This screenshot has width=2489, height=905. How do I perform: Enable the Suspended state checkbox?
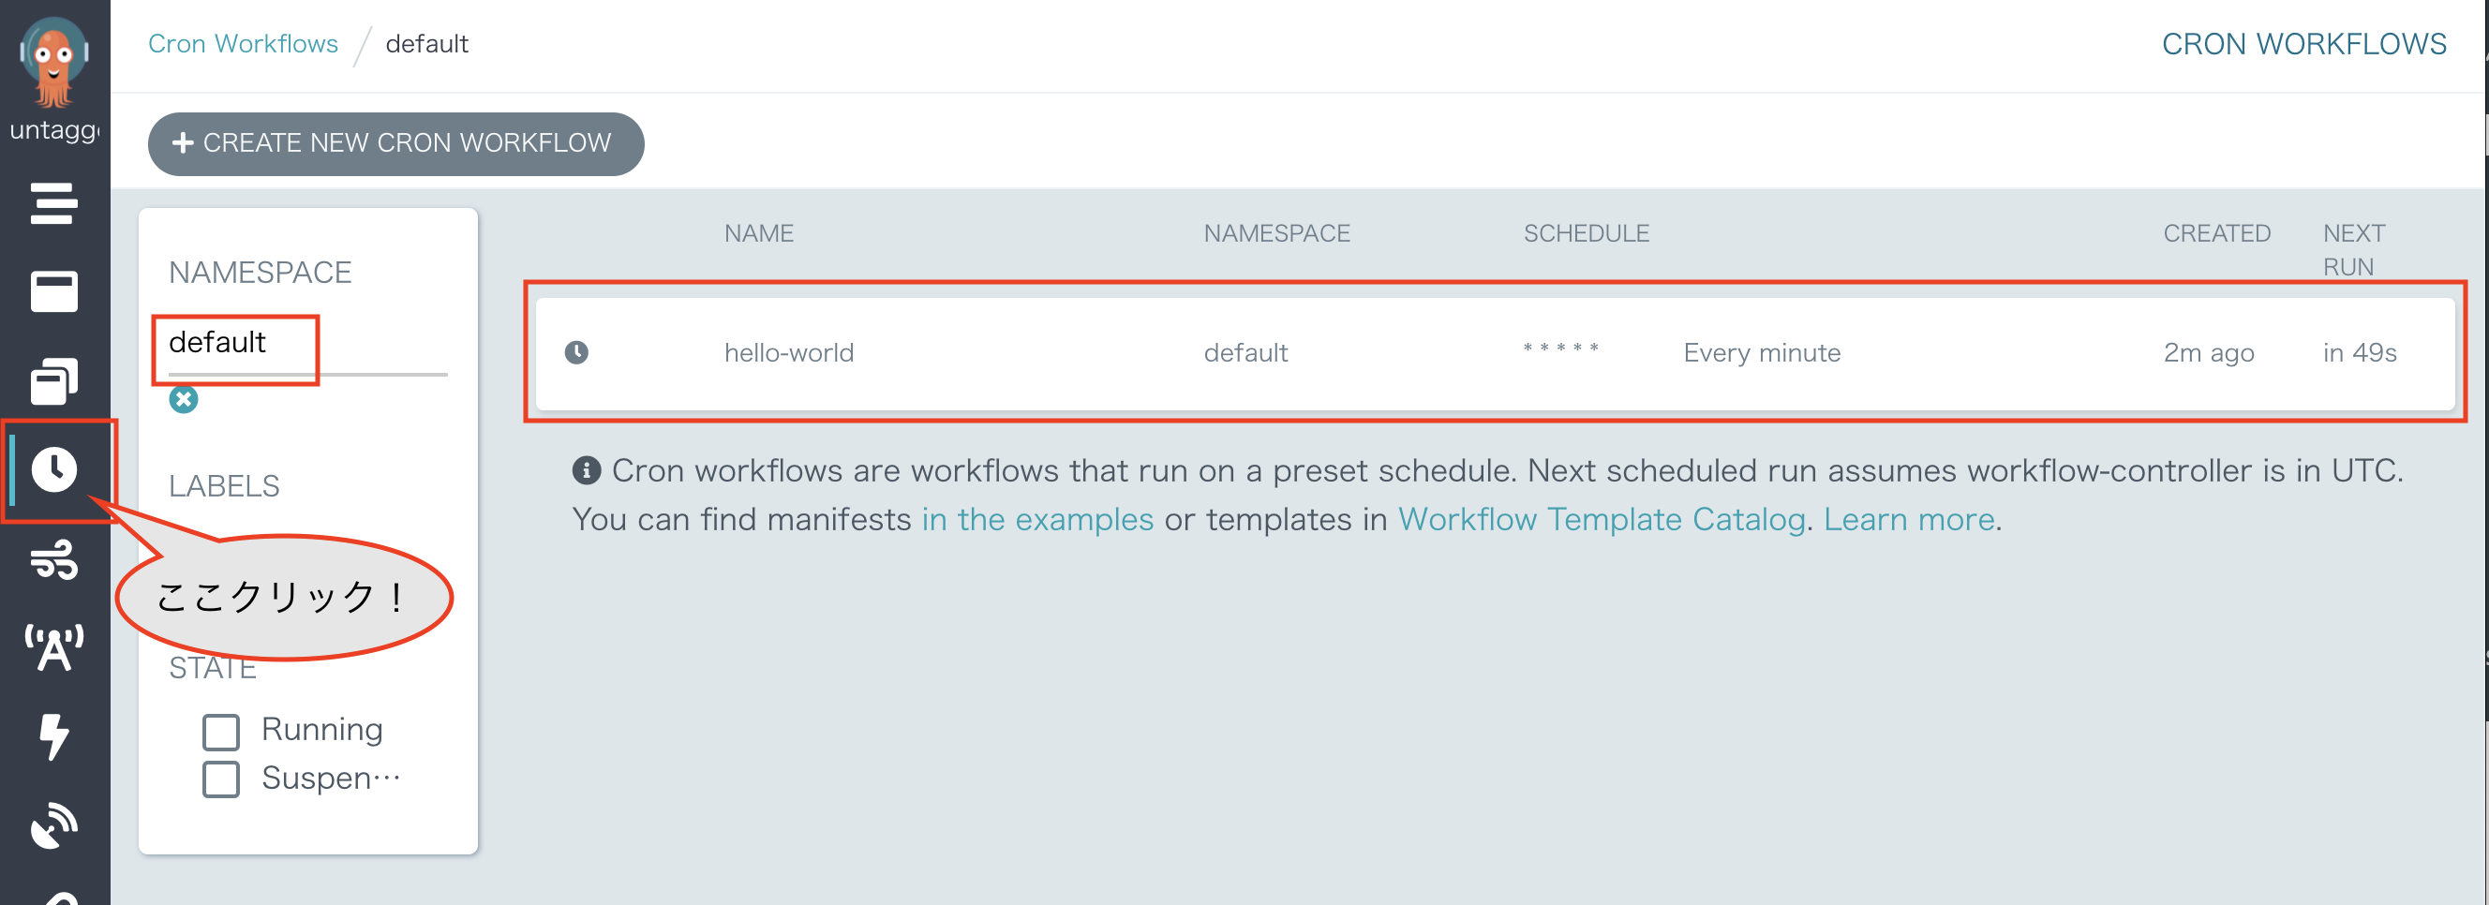(x=221, y=779)
